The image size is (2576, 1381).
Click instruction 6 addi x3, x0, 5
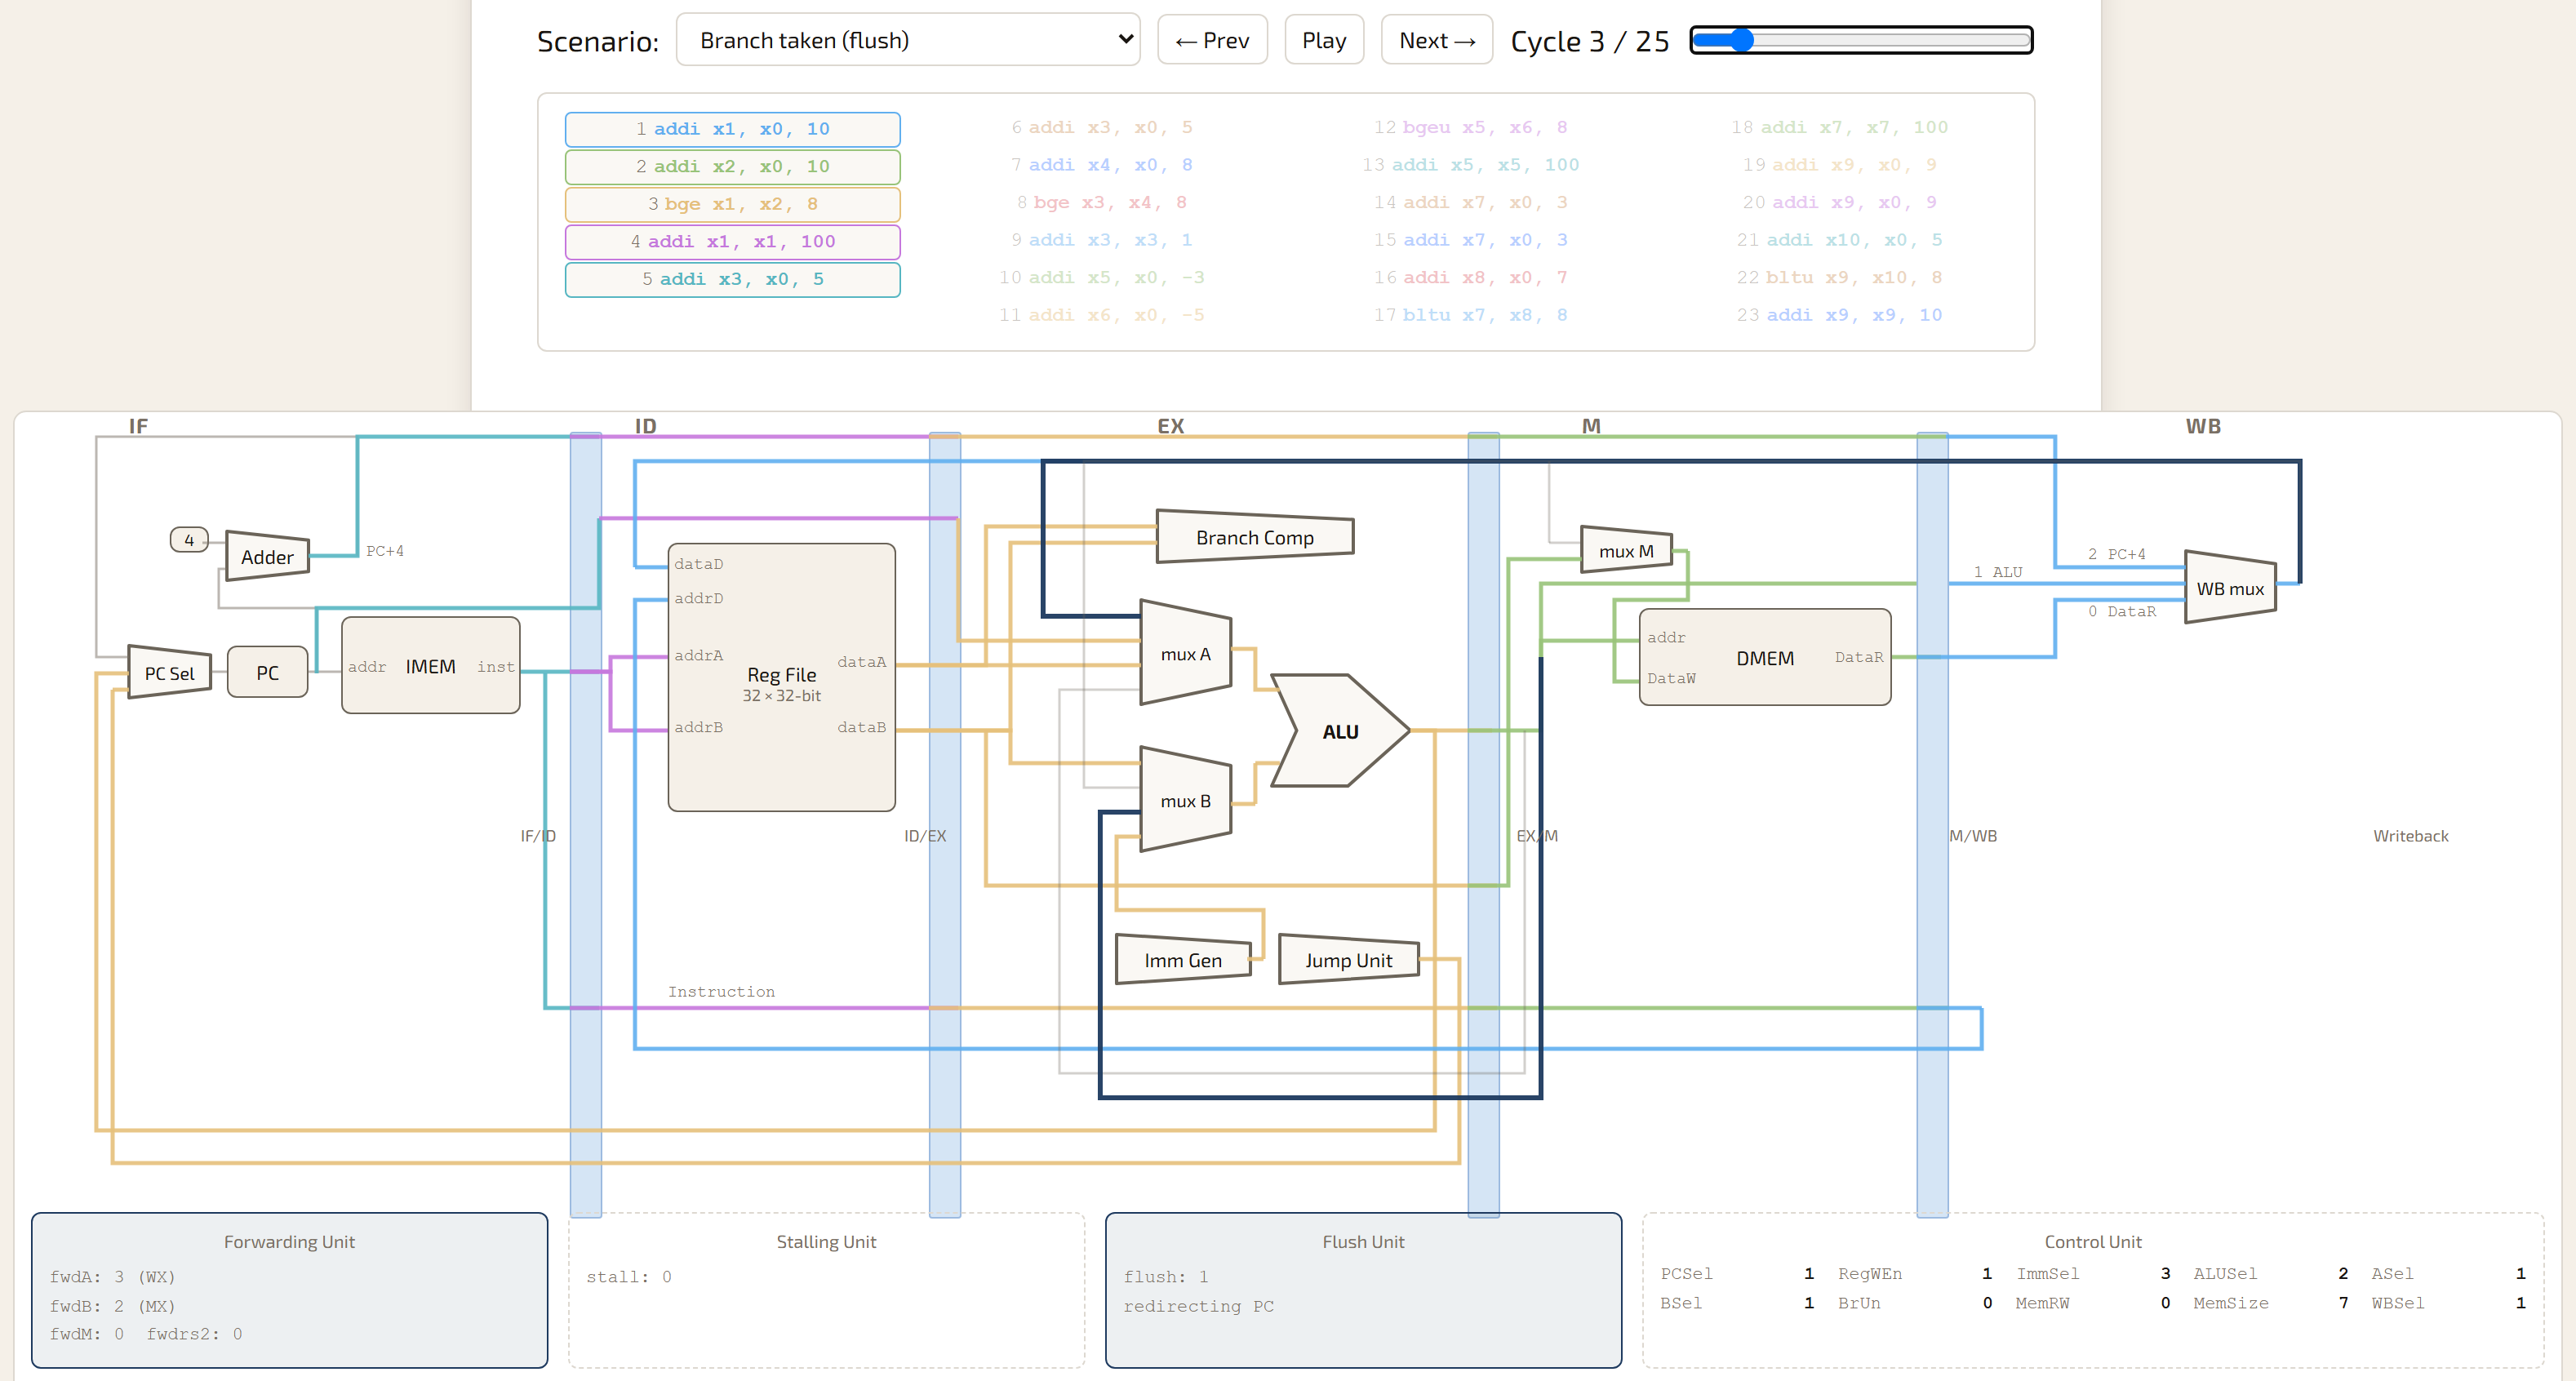1101,127
